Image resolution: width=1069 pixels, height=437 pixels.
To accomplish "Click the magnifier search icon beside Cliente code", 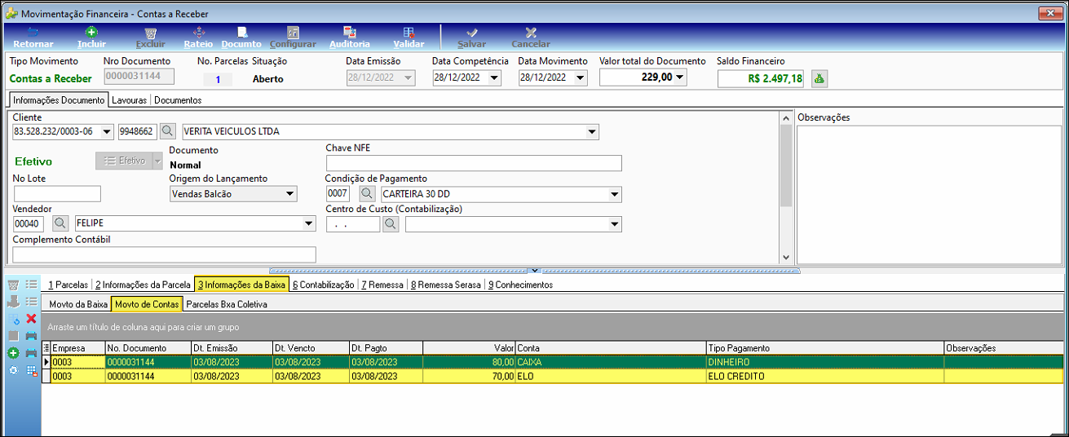I will [x=167, y=131].
